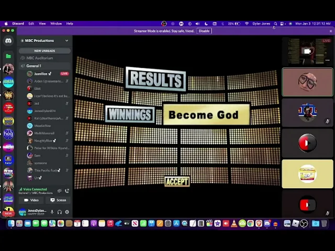Screen dimensions: 335x251
Task: Click the Peter for Wilkins user row
Action: (x=48, y=148)
